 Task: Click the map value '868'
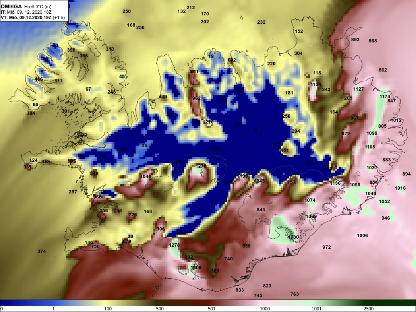pos(373,41)
